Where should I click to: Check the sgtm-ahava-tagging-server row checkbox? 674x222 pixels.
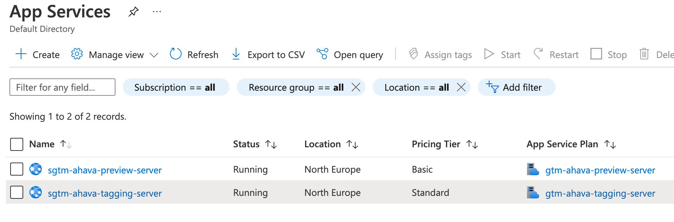coord(17,192)
